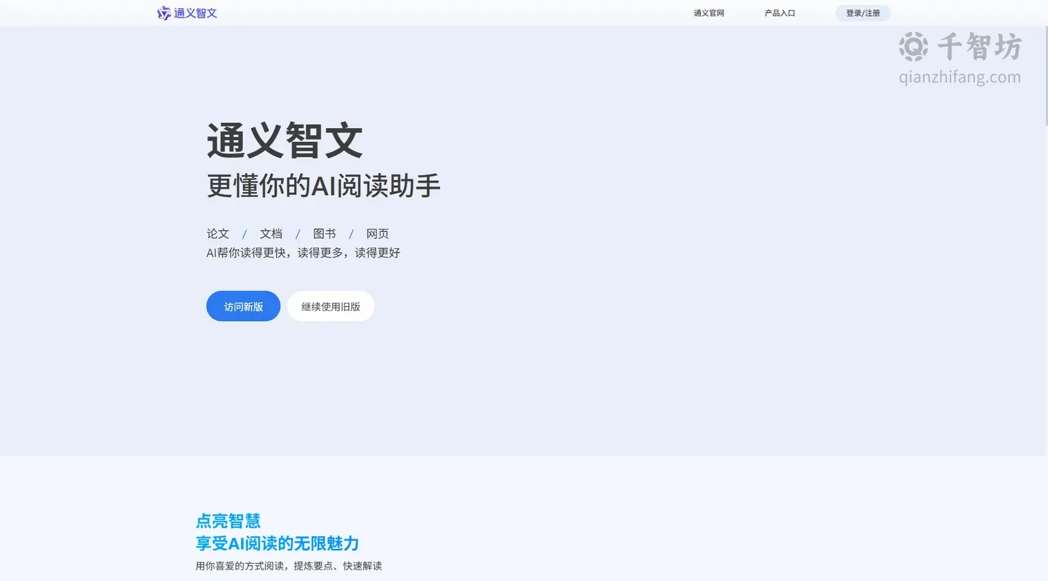
Task: Click the 用你喜爱的方式阅读 description text
Action: [289, 566]
